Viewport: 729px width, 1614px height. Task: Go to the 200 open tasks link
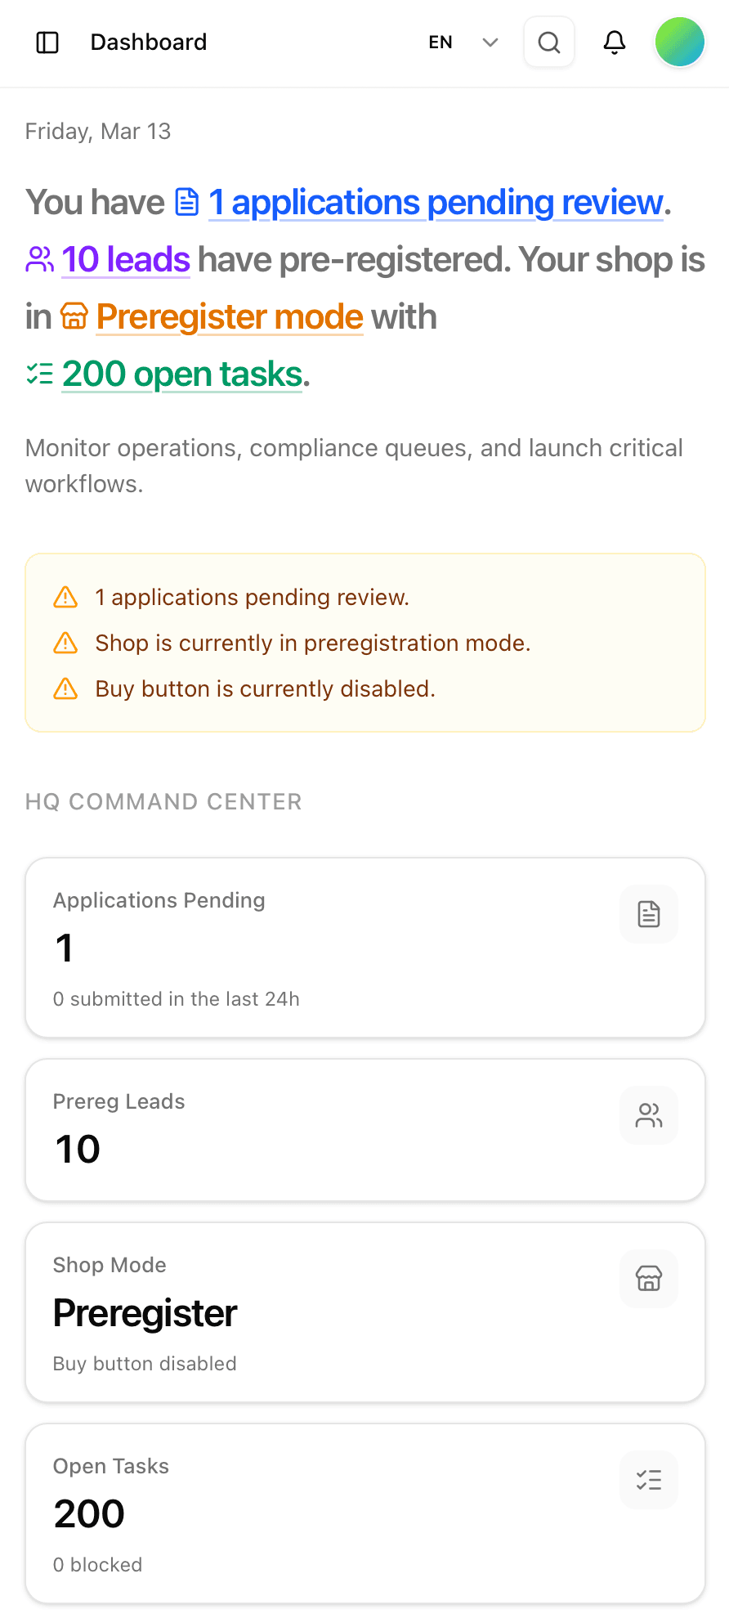click(x=182, y=374)
